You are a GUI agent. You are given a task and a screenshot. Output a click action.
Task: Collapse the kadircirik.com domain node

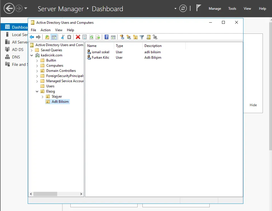(31, 56)
